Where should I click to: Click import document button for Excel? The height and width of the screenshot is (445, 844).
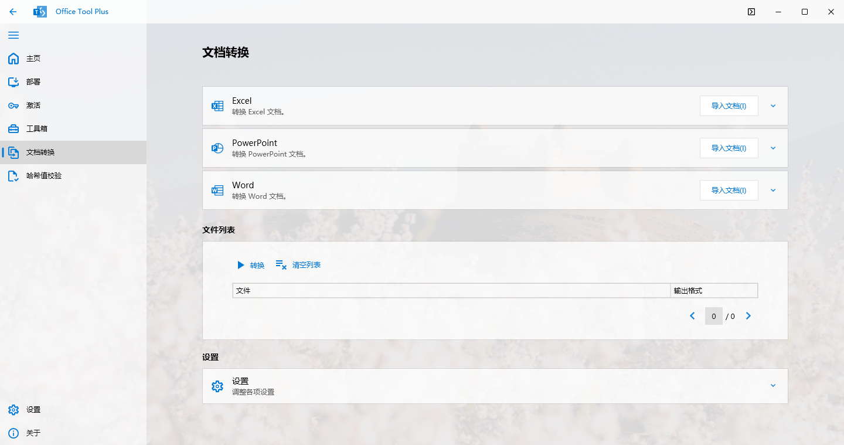(729, 106)
